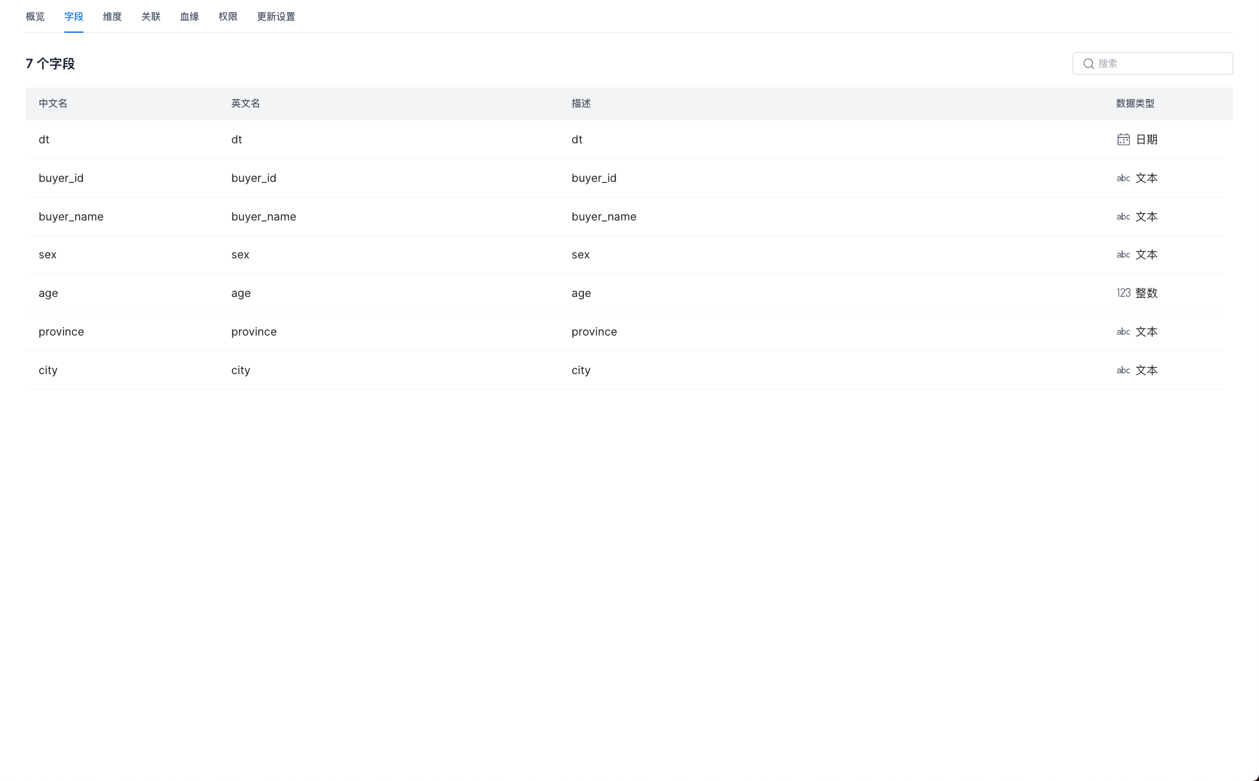Click buyer_id in the 英文名 column
Screen dimensions: 1259x781
(x=254, y=178)
